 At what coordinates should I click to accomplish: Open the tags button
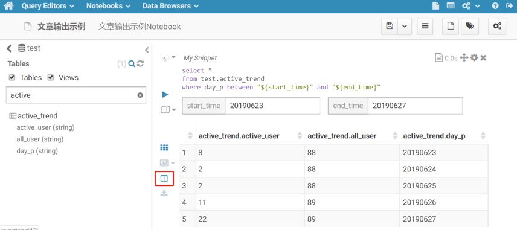pos(470,26)
